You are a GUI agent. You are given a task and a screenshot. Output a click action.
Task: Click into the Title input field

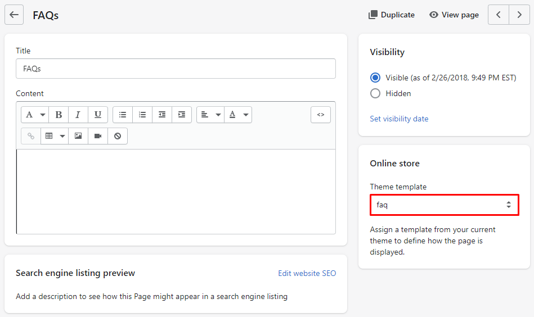click(176, 69)
